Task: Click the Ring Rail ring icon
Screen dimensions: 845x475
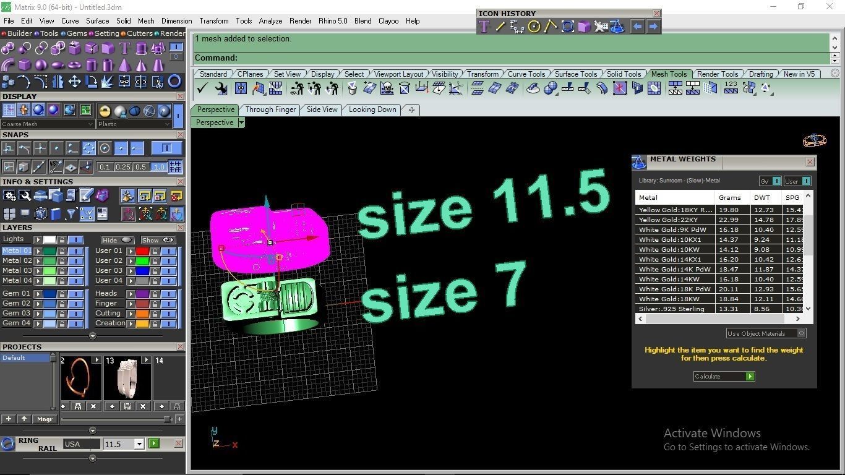Action: click(8, 443)
